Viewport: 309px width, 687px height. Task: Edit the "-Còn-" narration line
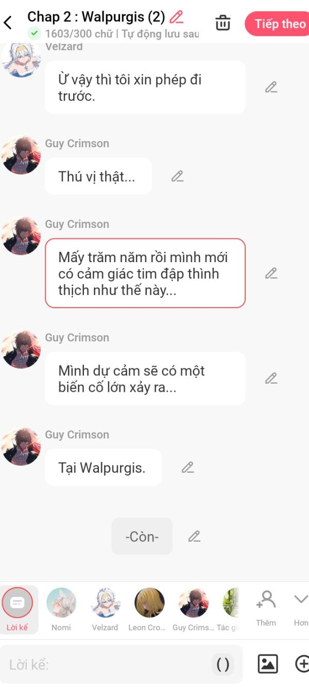point(194,536)
